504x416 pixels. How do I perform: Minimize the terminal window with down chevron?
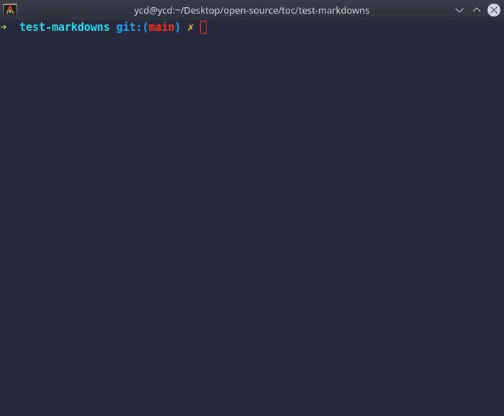(459, 10)
